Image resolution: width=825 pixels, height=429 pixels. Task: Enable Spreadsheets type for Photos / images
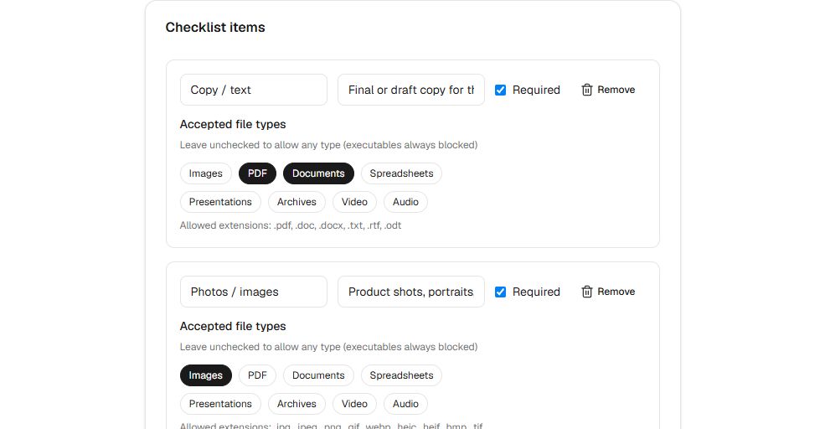401,375
